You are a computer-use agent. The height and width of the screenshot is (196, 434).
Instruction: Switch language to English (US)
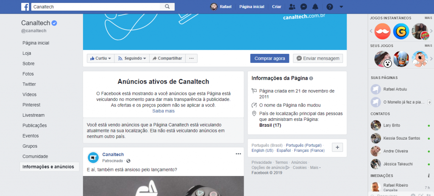262,151
